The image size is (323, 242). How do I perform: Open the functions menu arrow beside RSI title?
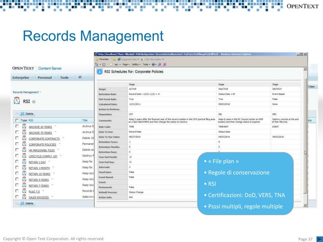(x=34, y=102)
